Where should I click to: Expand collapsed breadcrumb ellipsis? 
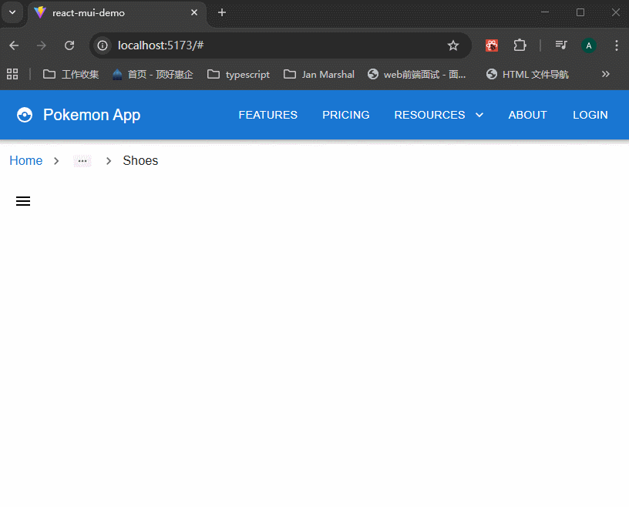(82, 161)
